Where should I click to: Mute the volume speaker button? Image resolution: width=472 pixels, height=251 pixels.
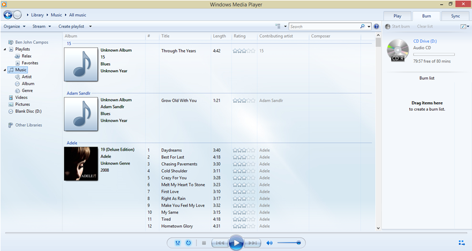click(x=269, y=243)
